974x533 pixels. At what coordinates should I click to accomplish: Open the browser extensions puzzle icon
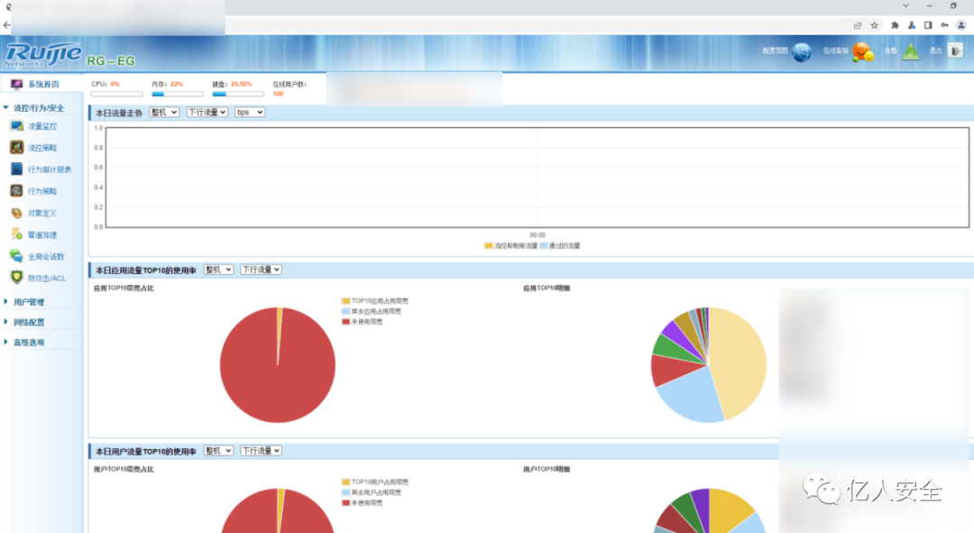pyautogui.click(x=895, y=25)
